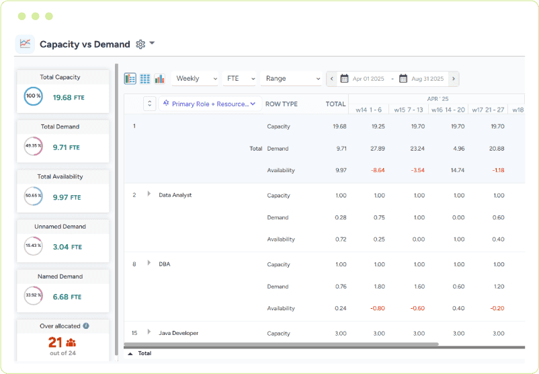Viewport: 539px width, 374px height.
Task: Click Unnamed Demand 15.43% progress ring
Action: pos(34,246)
